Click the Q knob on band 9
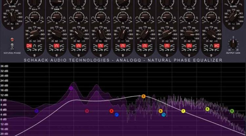Screen dimensions: 246x136 (x=211, y=17)
